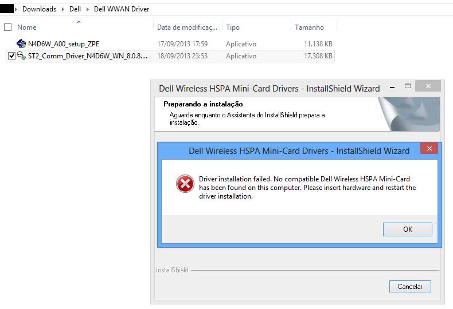
Task: Expand the arrow after Dell breadcrumb
Action: [88, 9]
